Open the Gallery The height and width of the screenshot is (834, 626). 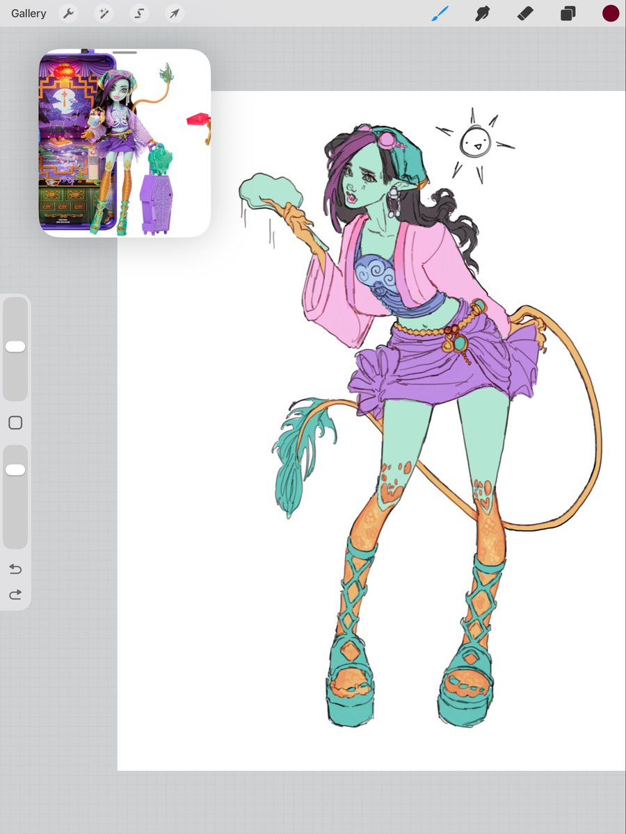(29, 13)
